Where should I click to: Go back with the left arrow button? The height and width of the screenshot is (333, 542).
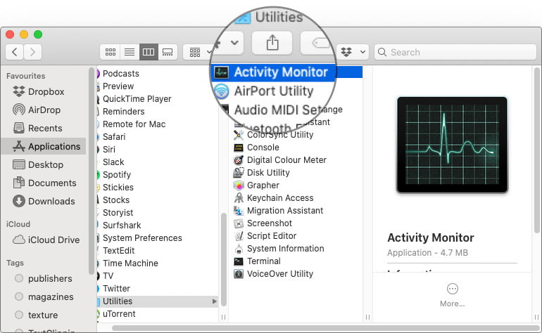click(x=15, y=52)
